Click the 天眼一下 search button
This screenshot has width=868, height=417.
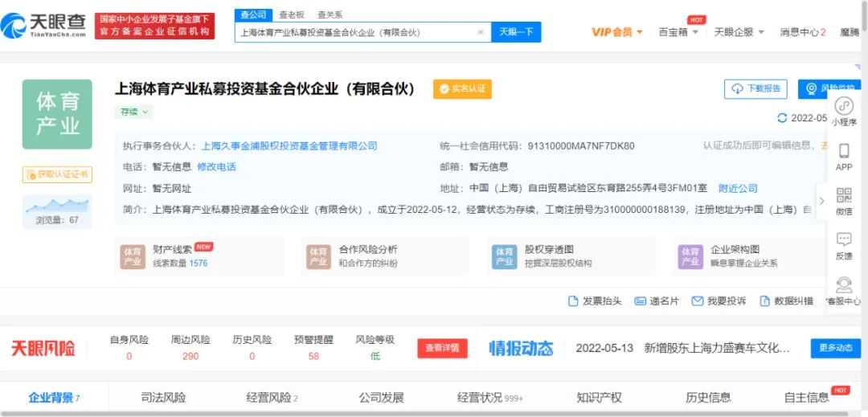tap(516, 32)
